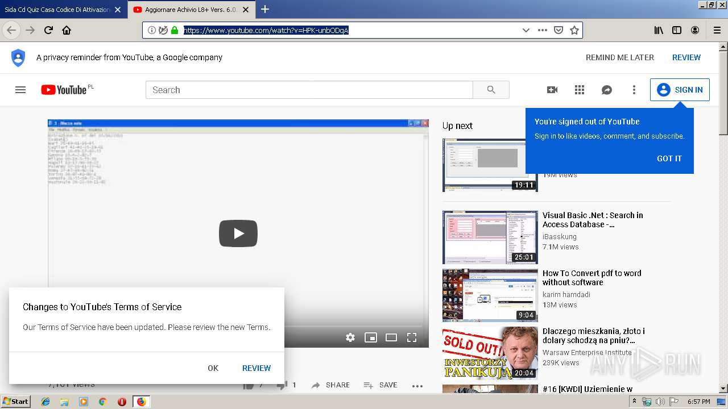Open the browser home page
Image resolution: width=728 pixels, height=409 pixels.
(x=67, y=30)
